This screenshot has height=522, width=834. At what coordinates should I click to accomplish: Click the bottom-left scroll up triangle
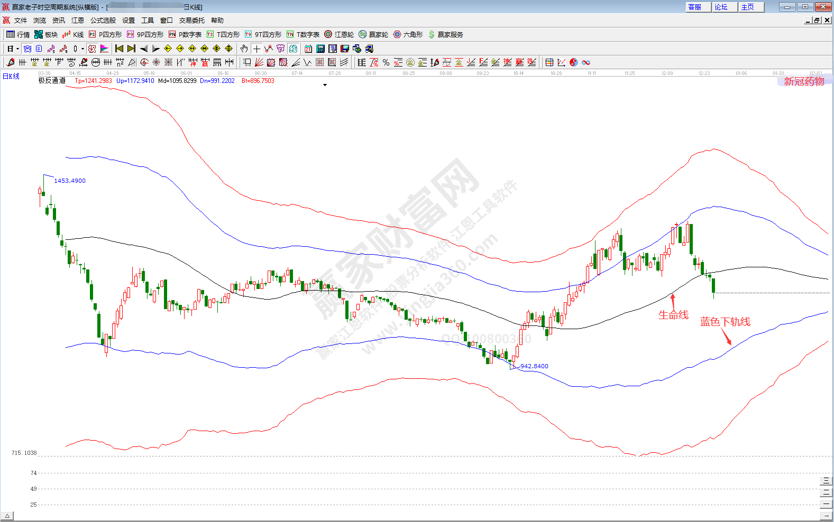[x=7, y=516]
